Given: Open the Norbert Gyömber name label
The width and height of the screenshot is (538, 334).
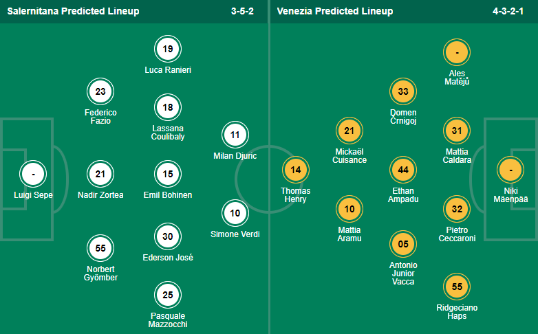Looking at the screenshot, I should 100,274.
